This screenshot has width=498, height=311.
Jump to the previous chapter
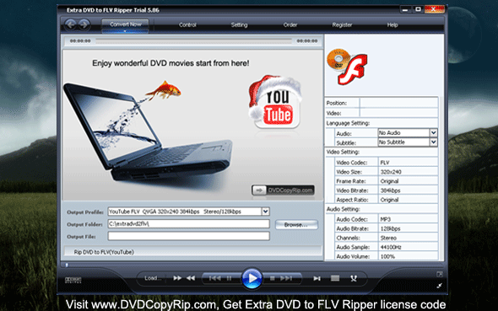[x=215, y=278]
